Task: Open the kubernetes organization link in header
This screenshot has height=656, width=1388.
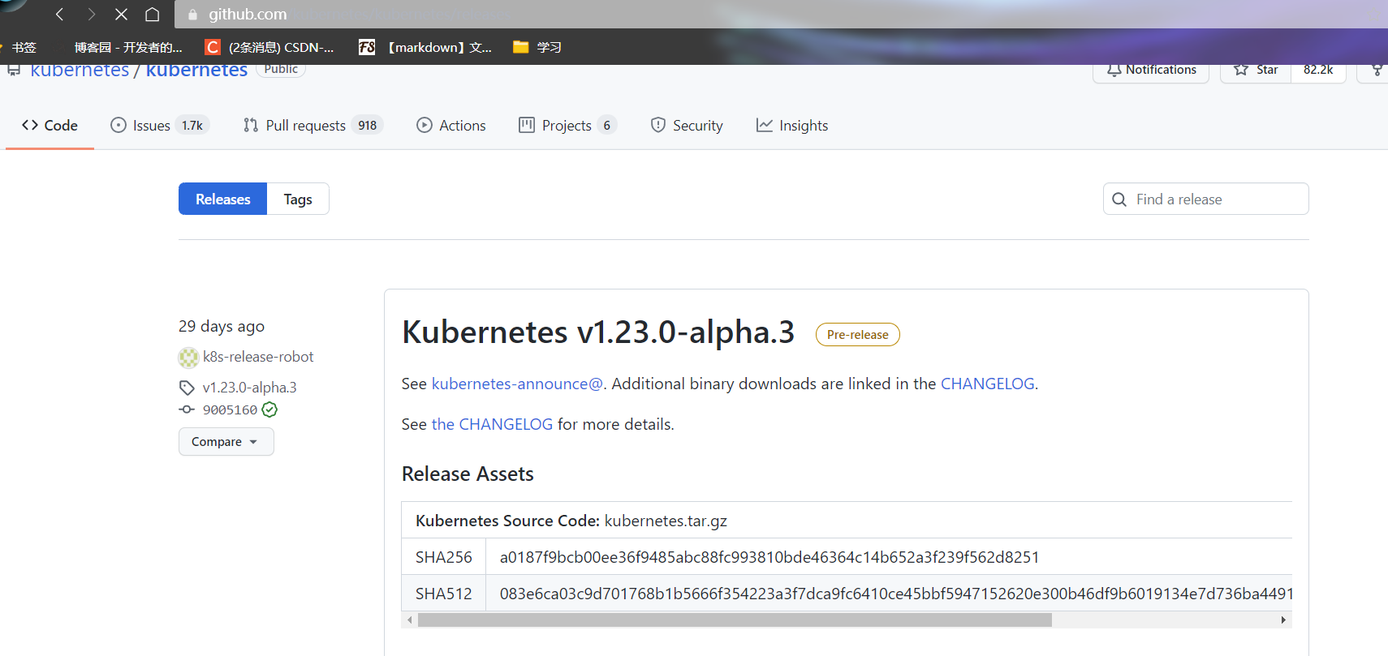Action: [80, 71]
